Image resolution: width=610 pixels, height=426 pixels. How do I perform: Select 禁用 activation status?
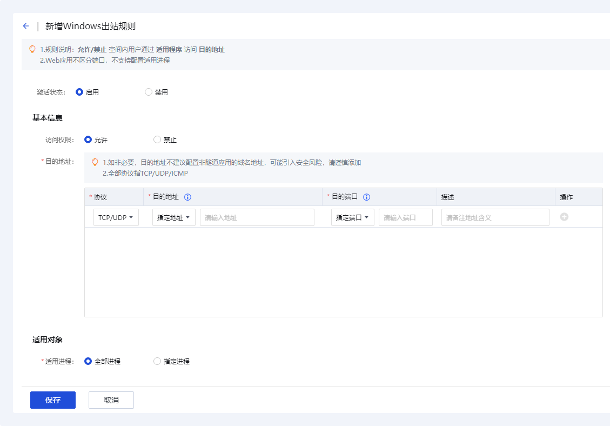(149, 92)
